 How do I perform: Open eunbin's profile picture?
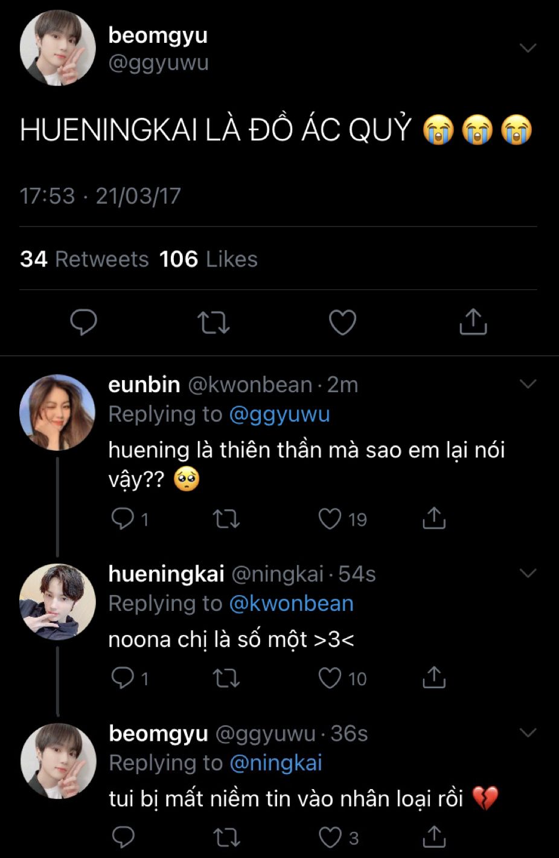pyautogui.click(x=57, y=412)
